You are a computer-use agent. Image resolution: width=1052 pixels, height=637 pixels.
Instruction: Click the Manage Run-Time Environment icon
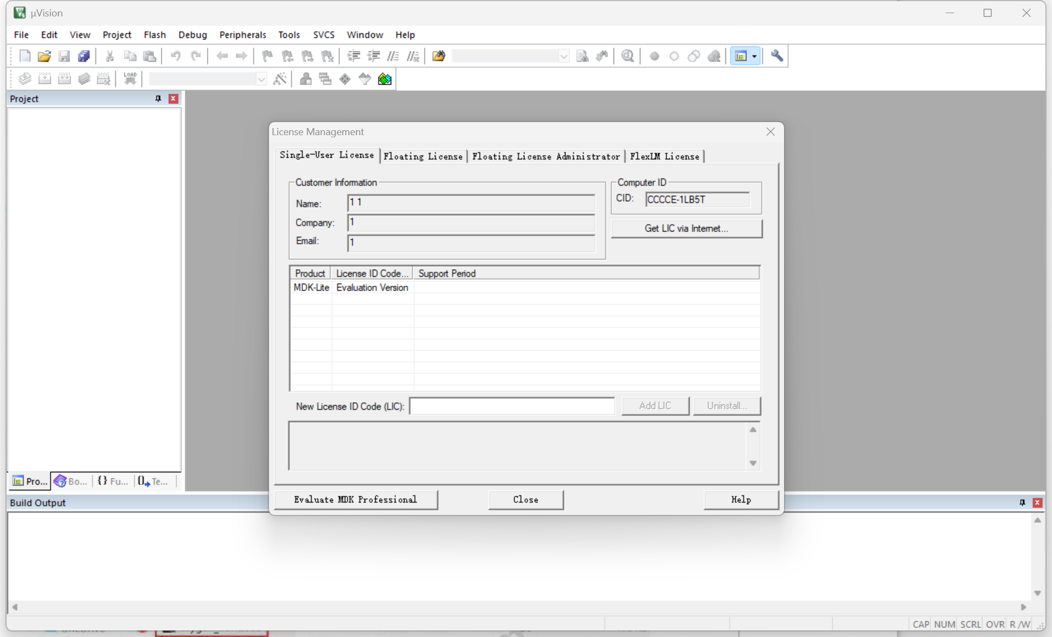click(x=345, y=79)
